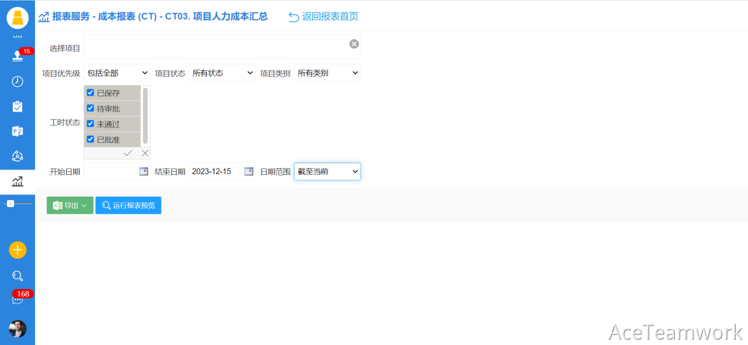Viewport: 748px width, 345px height.
Task: Open the approval stamp icon with 15 badge
Action: (x=18, y=56)
